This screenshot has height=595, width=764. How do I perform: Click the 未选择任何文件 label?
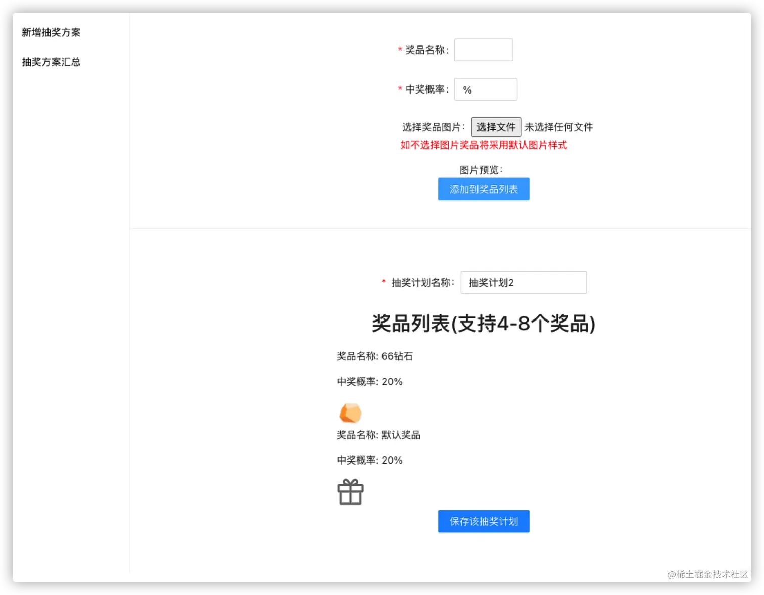(558, 127)
